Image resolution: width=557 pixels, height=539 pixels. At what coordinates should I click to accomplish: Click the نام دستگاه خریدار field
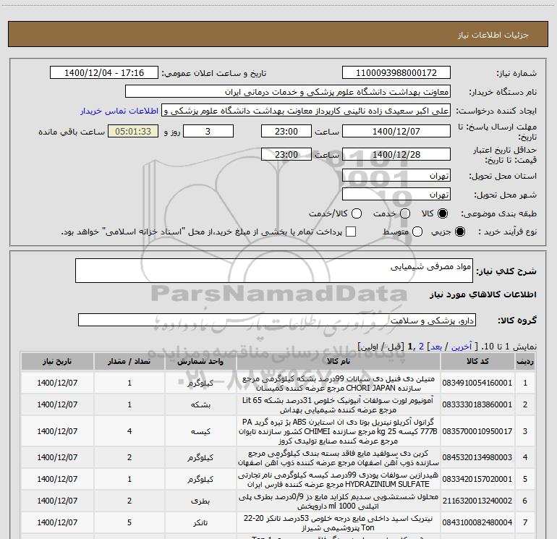tap(288, 92)
